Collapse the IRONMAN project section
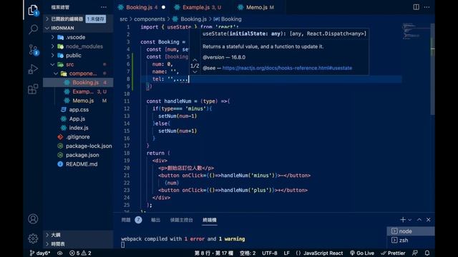 (78, 28)
